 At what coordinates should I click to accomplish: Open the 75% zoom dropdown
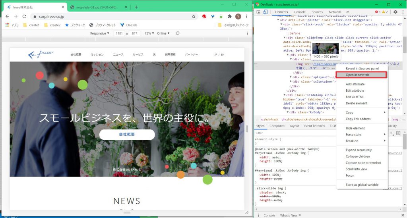[x=149, y=33]
